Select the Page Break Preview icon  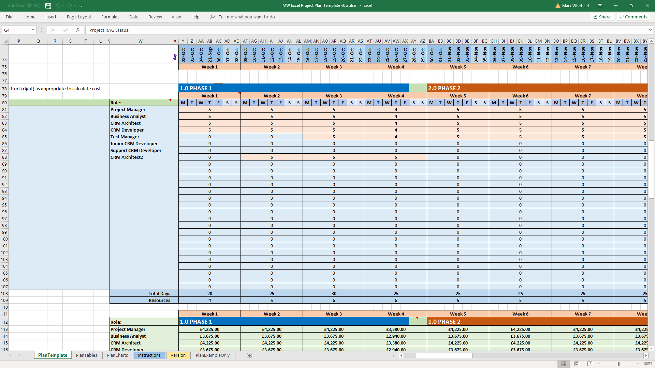click(590, 364)
